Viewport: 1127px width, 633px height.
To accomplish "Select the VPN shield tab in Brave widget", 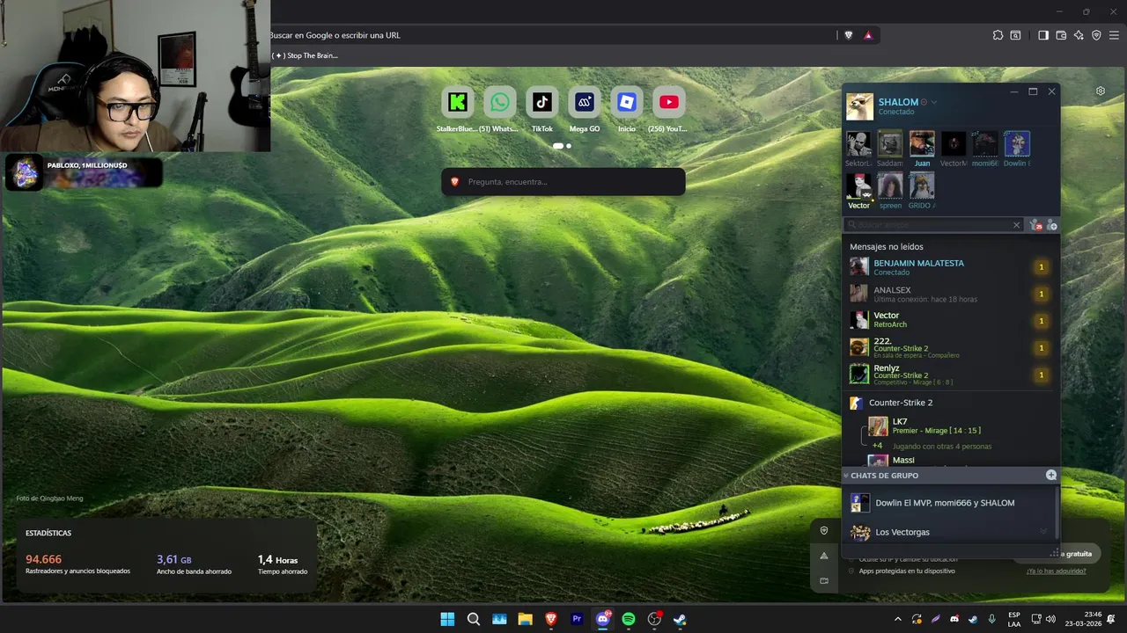I will [x=824, y=531].
